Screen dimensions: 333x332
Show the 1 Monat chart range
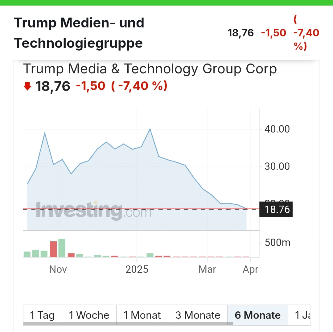point(142,315)
